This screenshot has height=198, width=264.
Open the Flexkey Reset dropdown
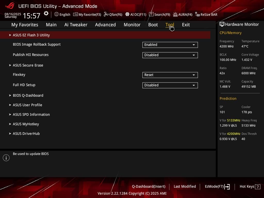coord(170,75)
